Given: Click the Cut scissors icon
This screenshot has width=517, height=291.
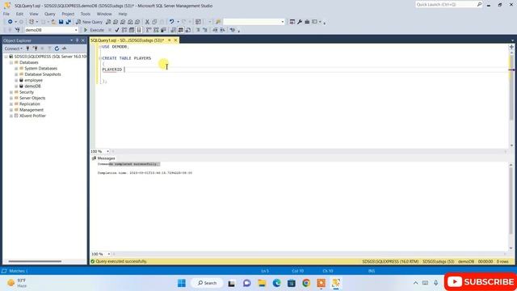Looking at the screenshot, I should 147,22.
